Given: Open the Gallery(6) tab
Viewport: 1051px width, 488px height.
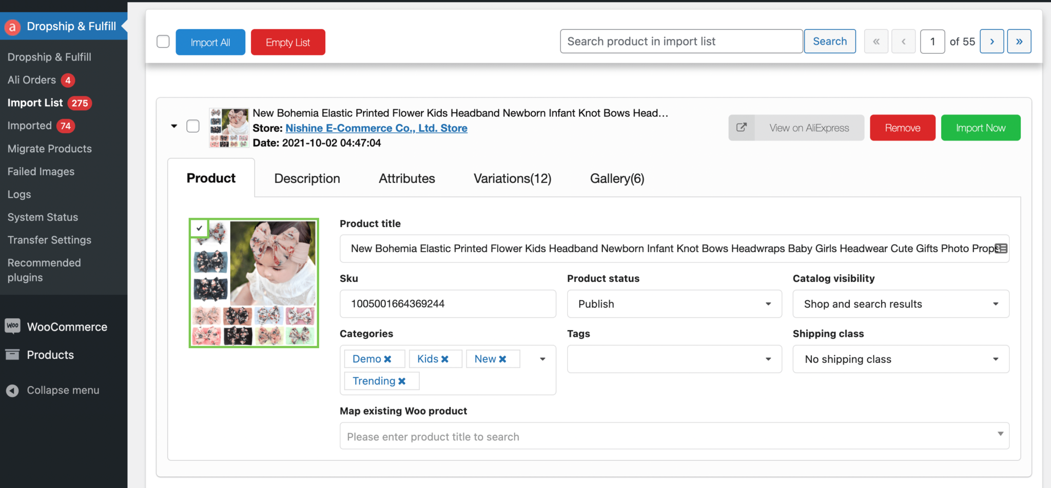Looking at the screenshot, I should (617, 178).
